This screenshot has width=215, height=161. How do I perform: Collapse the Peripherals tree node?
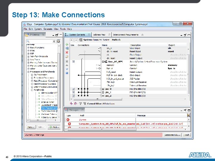32,90
